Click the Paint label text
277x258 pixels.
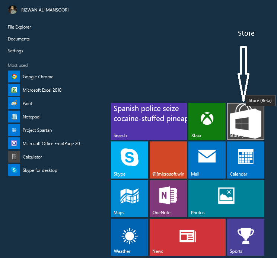click(28, 103)
